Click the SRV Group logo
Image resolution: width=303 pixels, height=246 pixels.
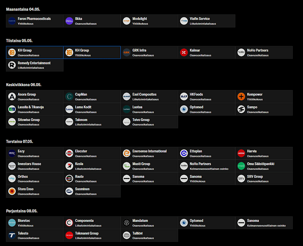[241, 179]
